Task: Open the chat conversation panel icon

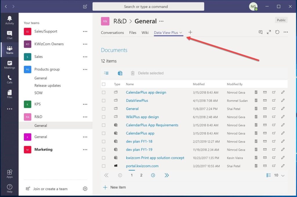Action: tap(260, 32)
